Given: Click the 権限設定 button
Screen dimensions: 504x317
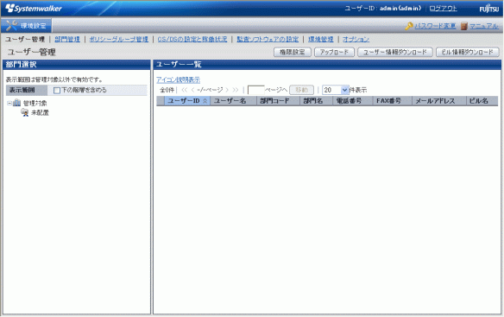Looking at the screenshot, I should [293, 52].
